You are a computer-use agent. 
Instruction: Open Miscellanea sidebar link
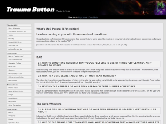pos(19,81)
